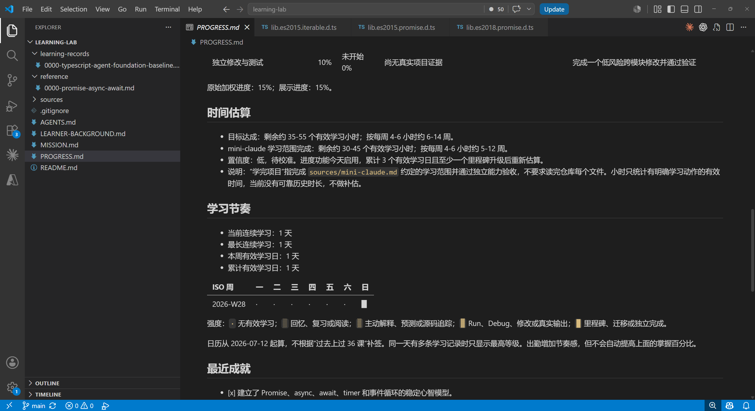Screen dimensions: 755x411
Task: Open the remote window indicator
Action: [9, 406]
